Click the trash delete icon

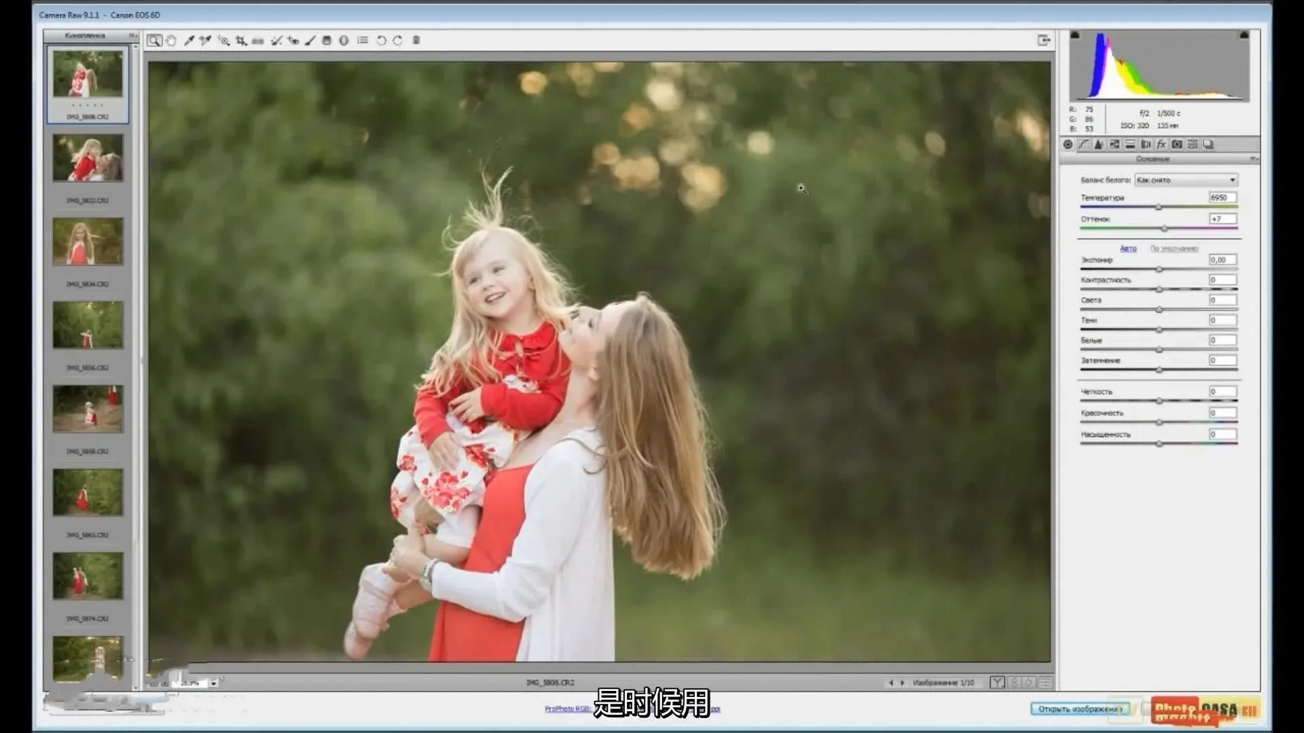416,41
